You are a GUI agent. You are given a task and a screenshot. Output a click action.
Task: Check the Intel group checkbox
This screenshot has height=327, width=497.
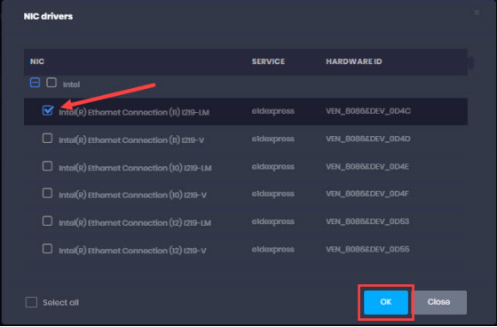(x=51, y=83)
